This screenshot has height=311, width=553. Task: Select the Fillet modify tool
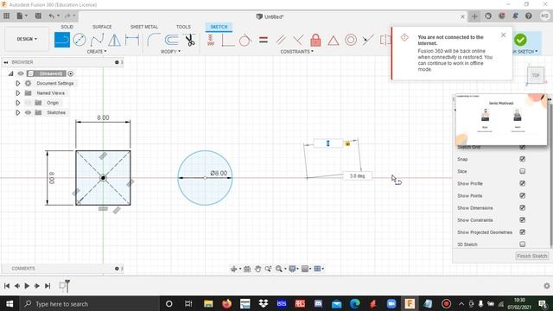click(x=153, y=40)
